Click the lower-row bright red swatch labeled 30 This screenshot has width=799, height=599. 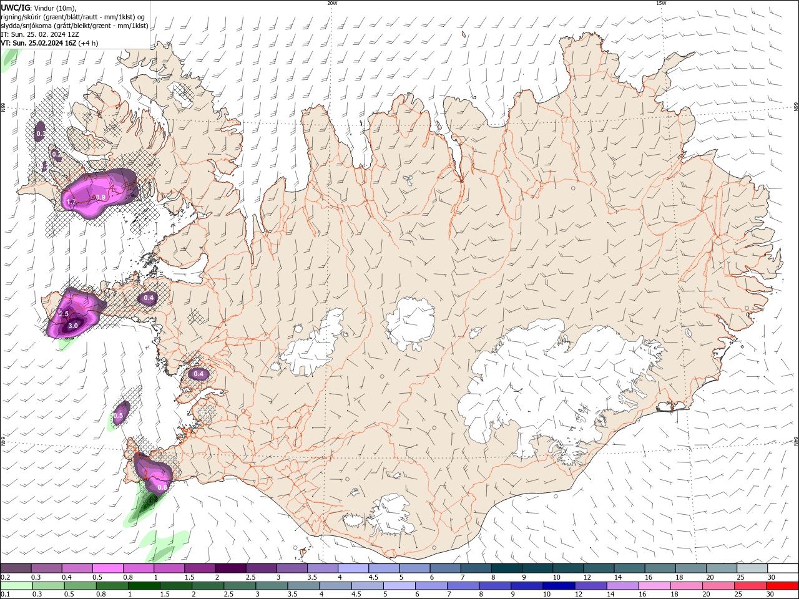click(783, 586)
